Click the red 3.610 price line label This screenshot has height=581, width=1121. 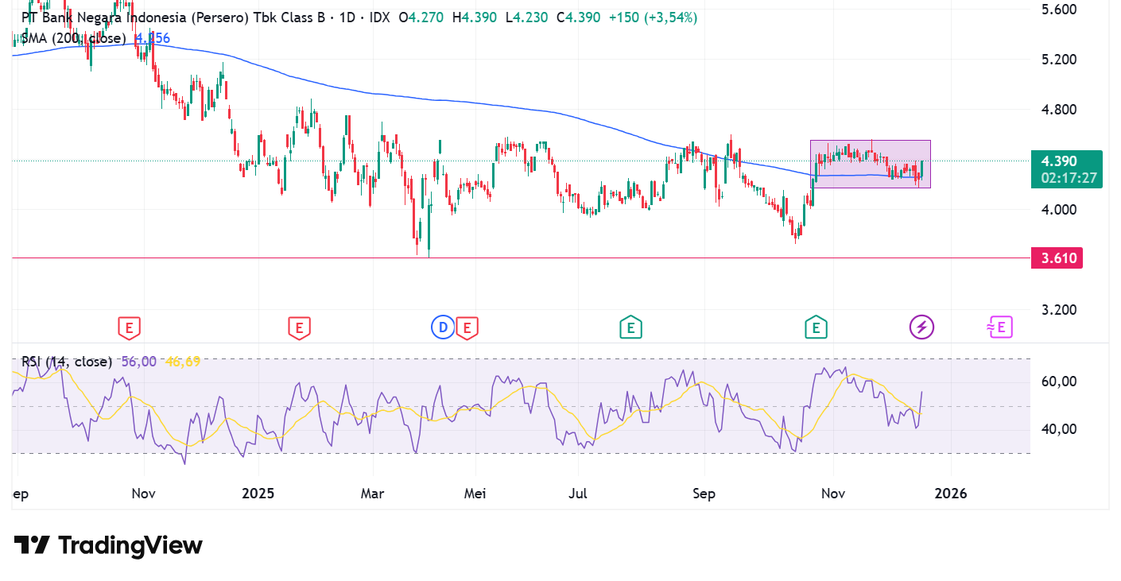(x=1056, y=258)
